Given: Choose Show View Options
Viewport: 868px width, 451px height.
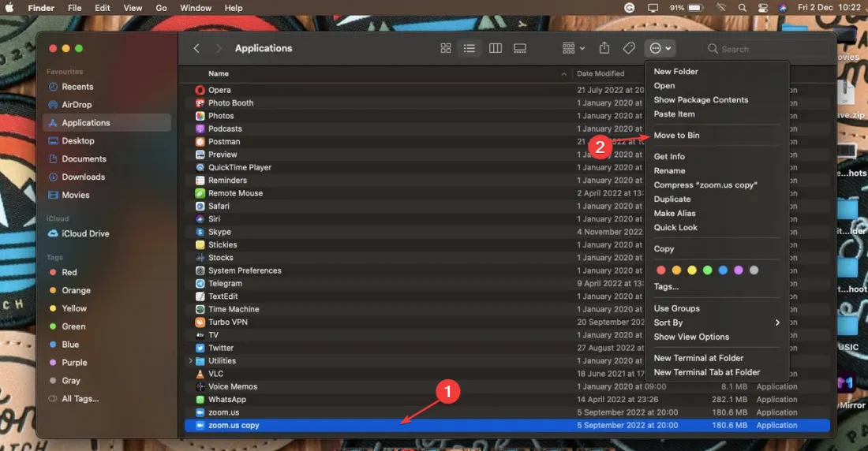Looking at the screenshot, I should (x=691, y=337).
